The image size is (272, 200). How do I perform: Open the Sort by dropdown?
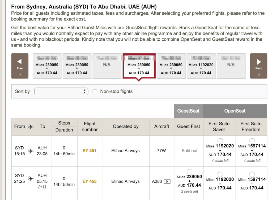click(x=61, y=91)
